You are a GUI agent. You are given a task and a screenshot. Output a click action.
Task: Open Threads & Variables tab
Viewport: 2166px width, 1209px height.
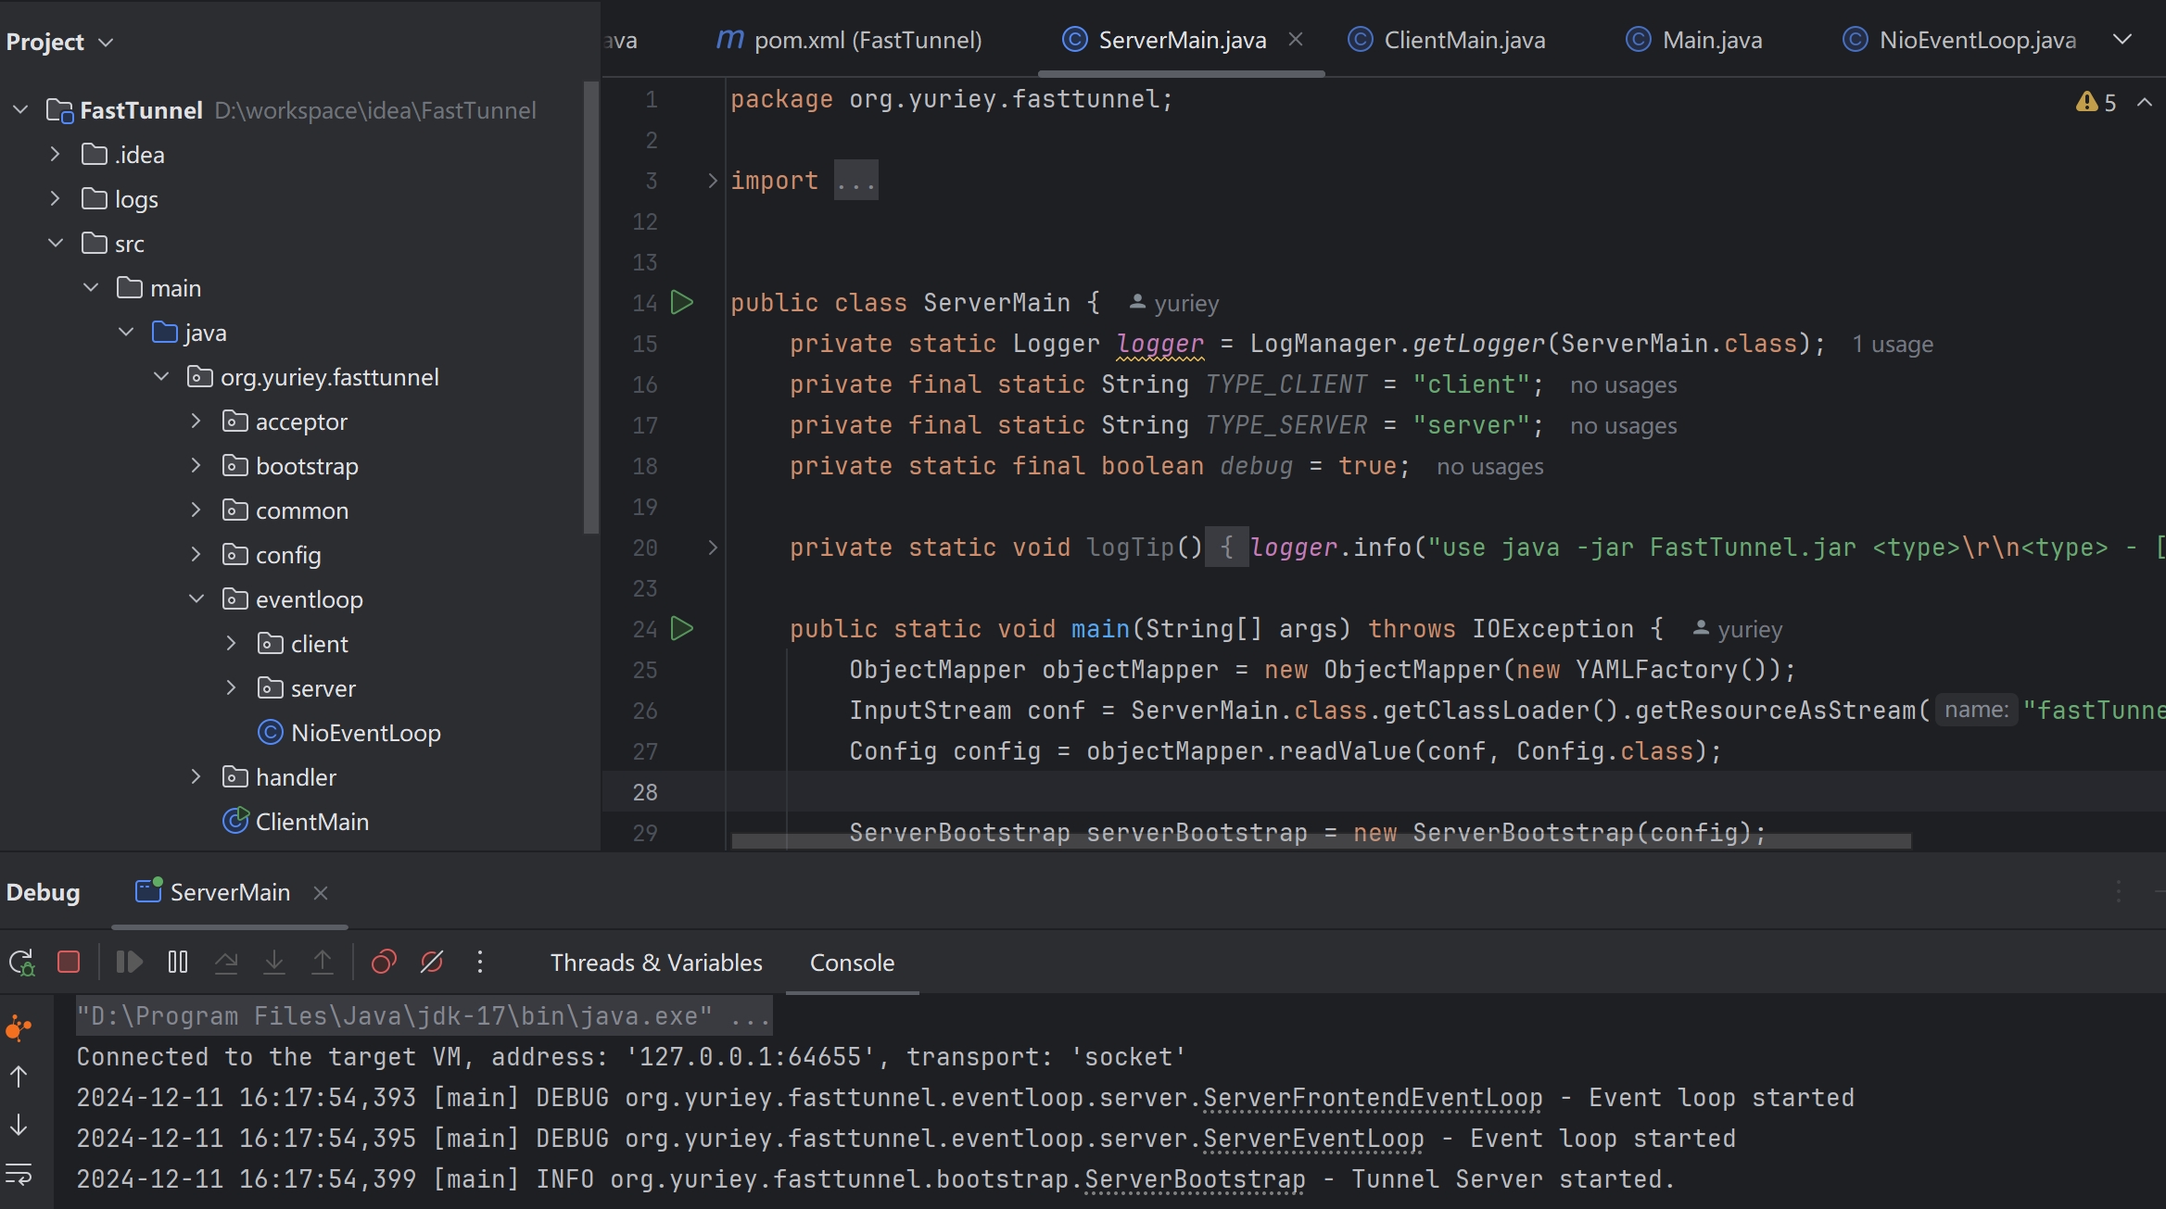pyautogui.click(x=656, y=963)
